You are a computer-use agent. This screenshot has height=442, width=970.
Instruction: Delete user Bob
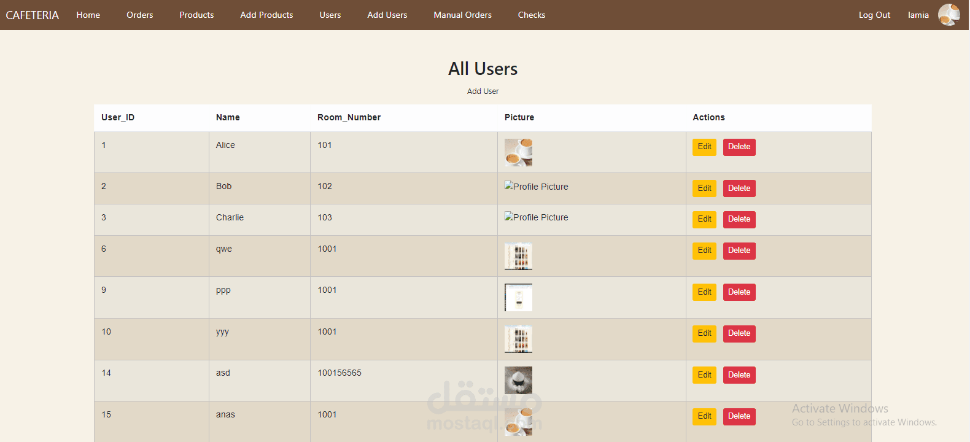point(739,188)
